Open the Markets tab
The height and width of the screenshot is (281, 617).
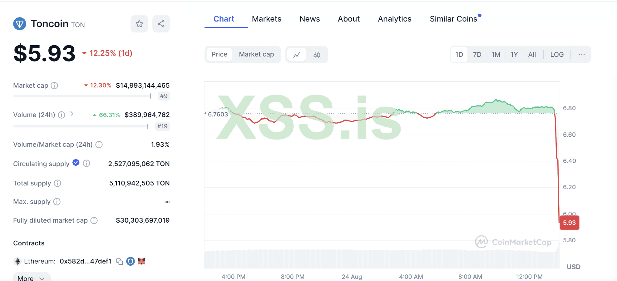(266, 19)
